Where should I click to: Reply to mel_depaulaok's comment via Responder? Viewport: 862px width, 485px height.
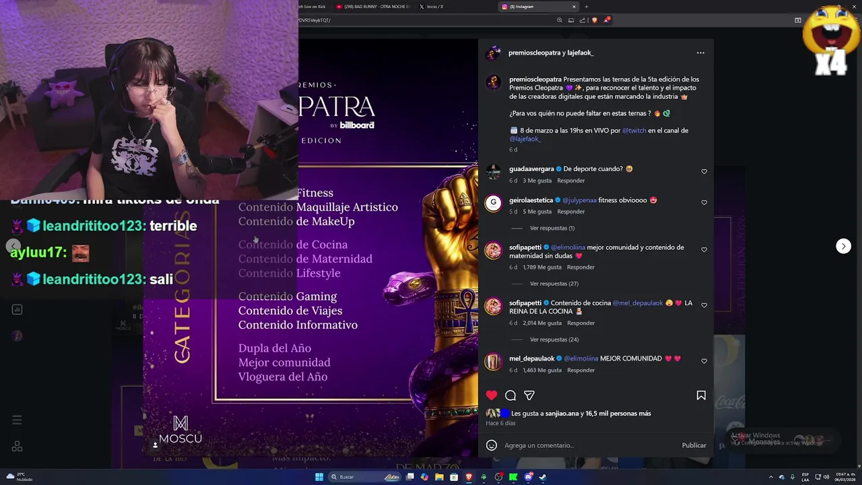pos(581,370)
